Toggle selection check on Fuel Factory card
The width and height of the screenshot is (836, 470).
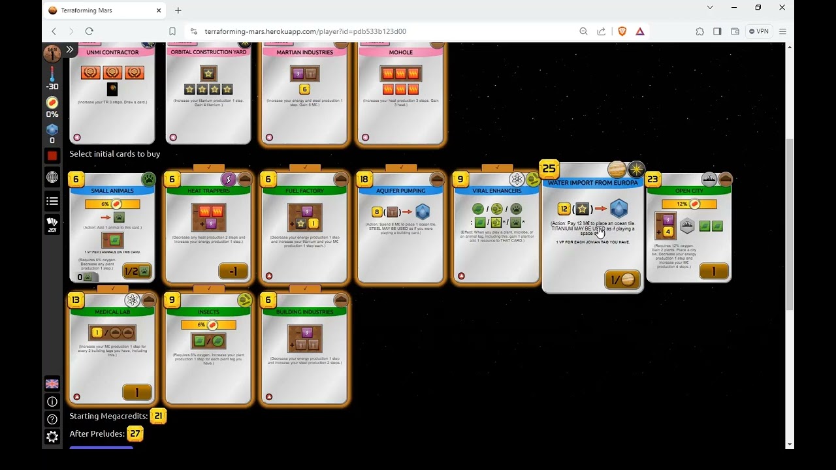(x=305, y=168)
